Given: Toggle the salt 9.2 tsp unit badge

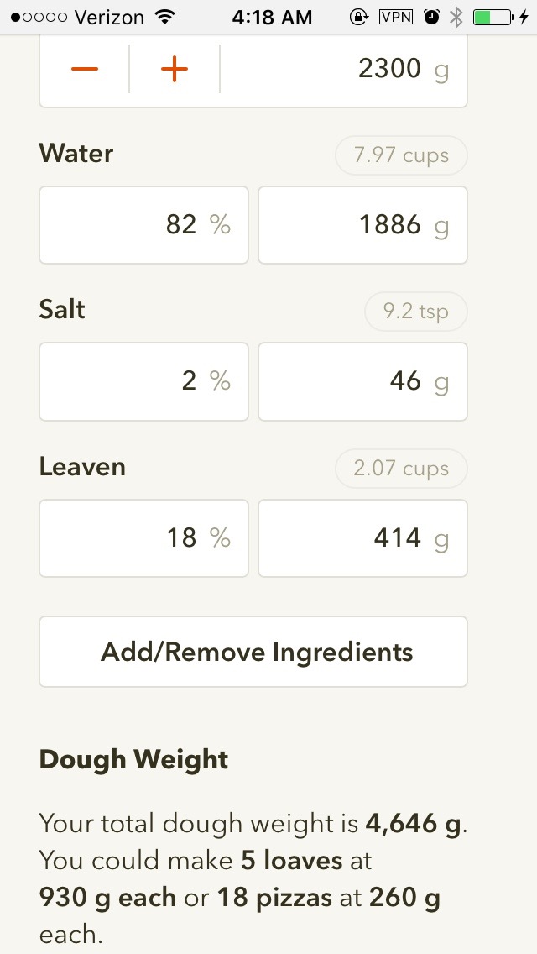Looking at the screenshot, I should [x=415, y=312].
